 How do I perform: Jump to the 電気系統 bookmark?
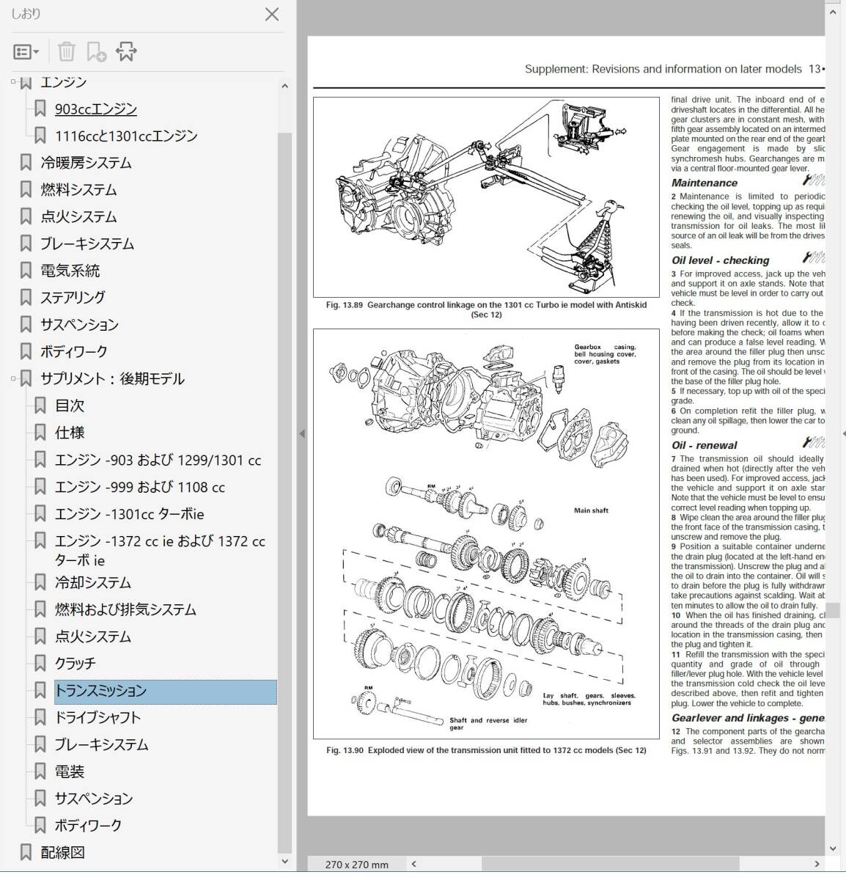[x=70, y=271]
